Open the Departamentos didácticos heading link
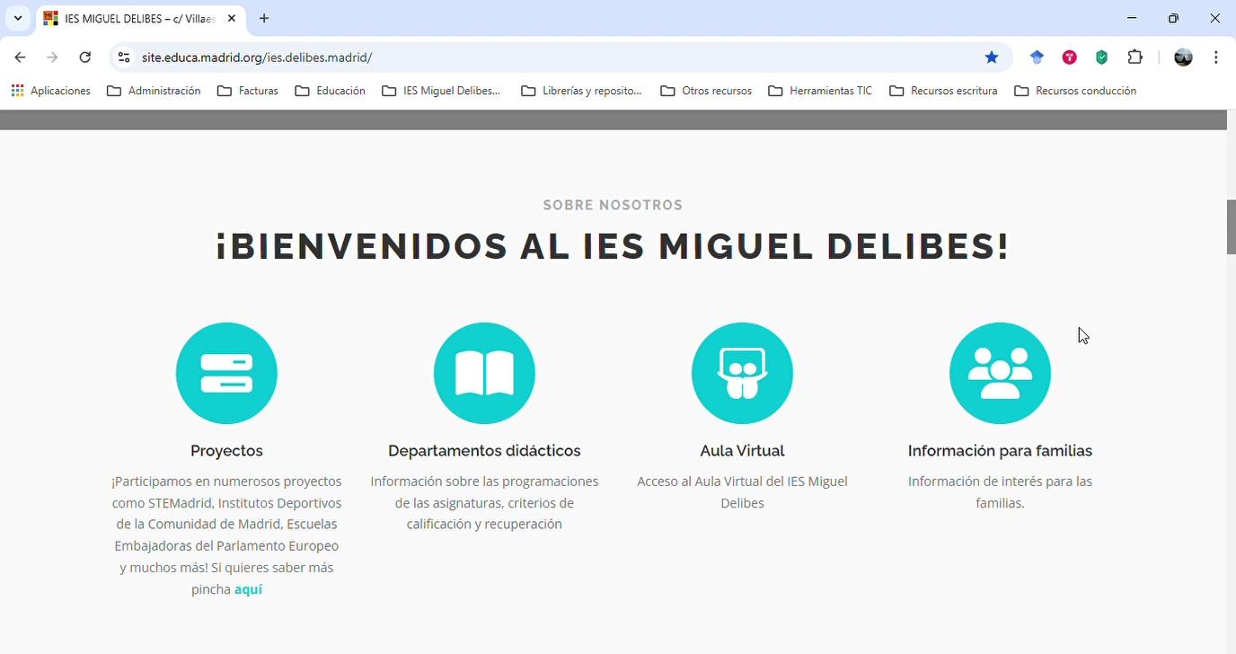This screenshot has height=654, width=1236. (x=484, y=451)
